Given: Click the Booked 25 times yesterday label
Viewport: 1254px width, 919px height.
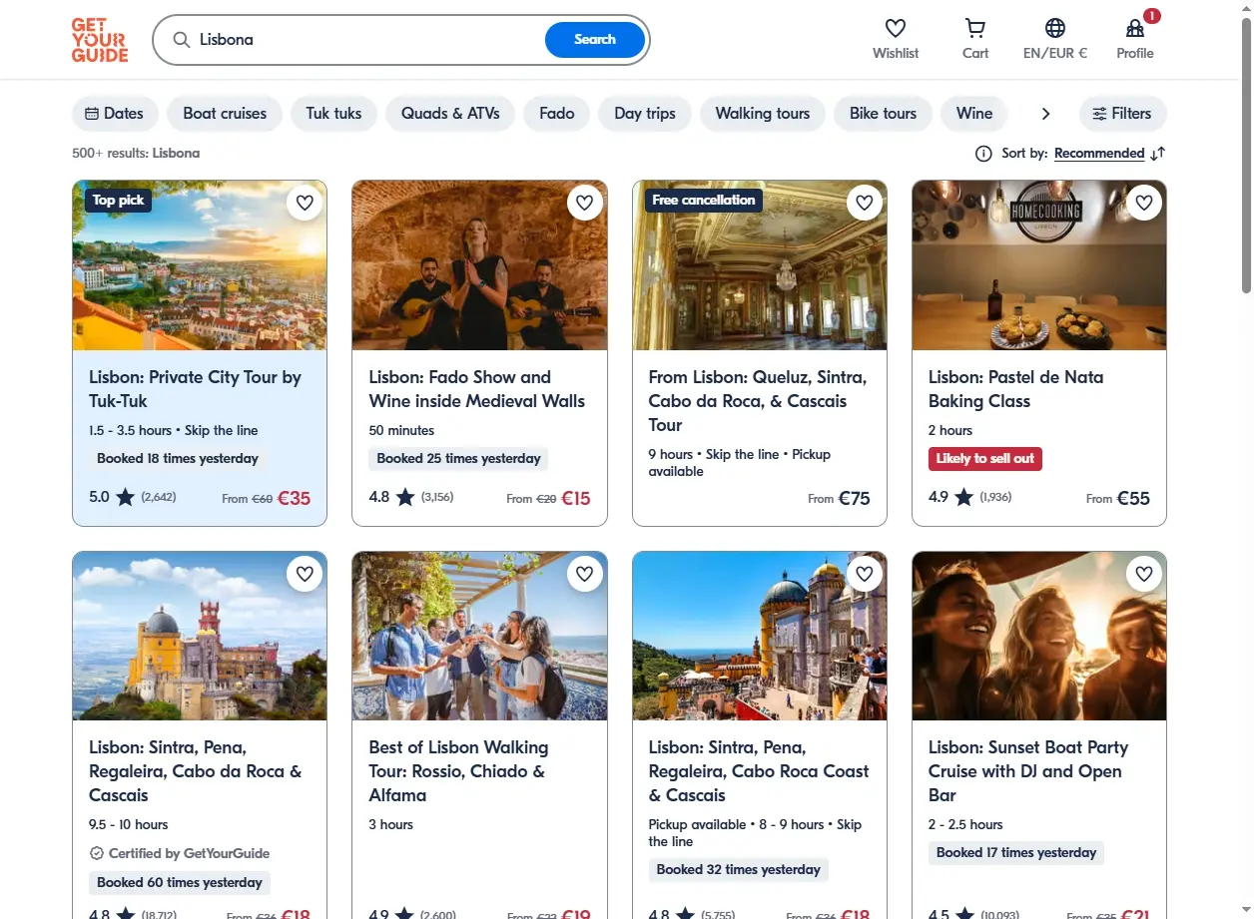Looking at the screenshot, I should tap(458, 459).
